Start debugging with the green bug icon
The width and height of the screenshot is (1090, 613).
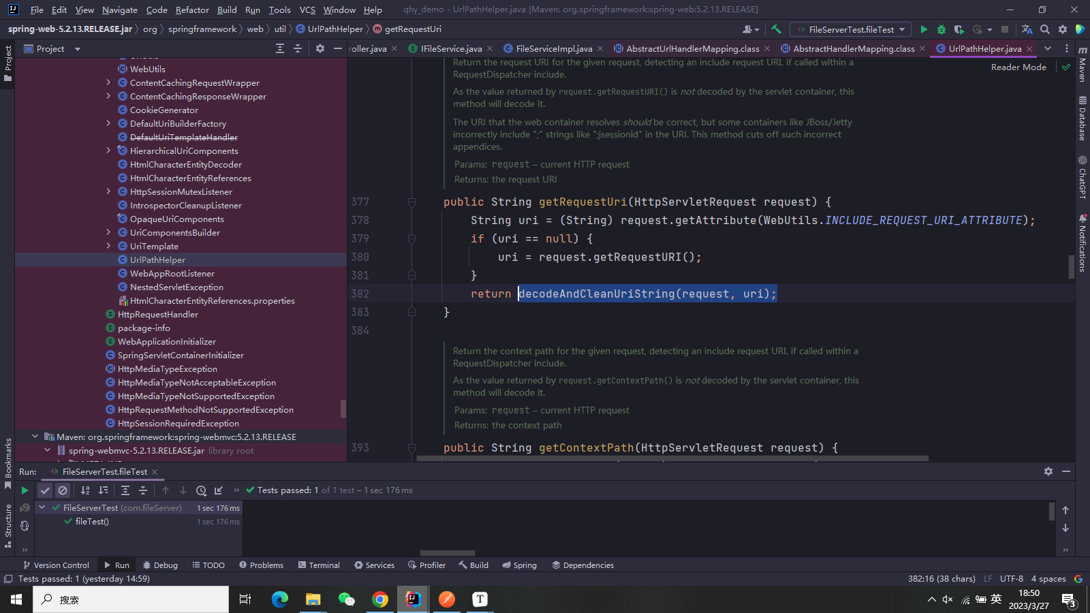[x=941, y=29]
